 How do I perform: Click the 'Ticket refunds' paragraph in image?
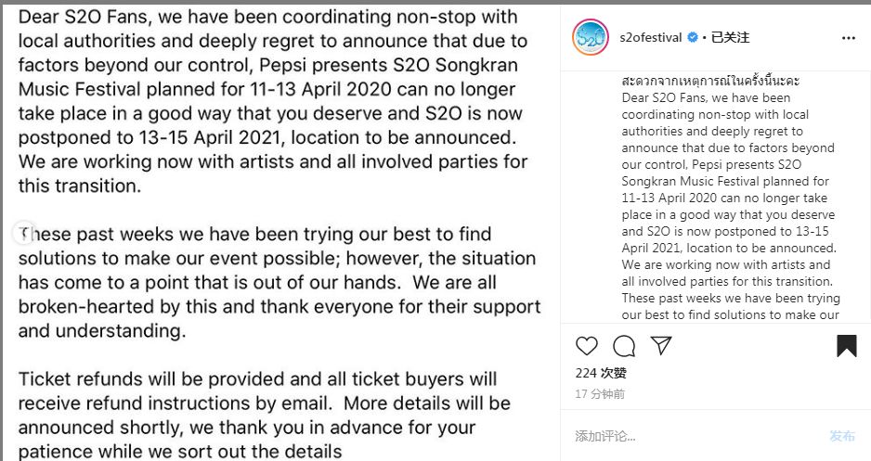tap(265, 415)
